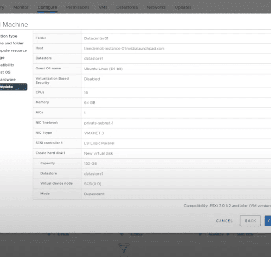Click the filter funnel icon in background list
Screen dimensions: 271x257
(124, 248)
